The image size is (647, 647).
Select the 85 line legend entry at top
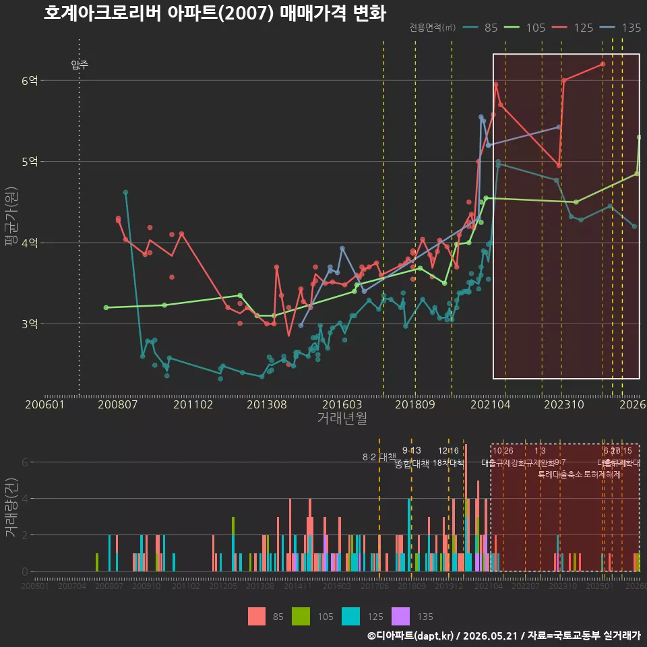click(481, 28)
